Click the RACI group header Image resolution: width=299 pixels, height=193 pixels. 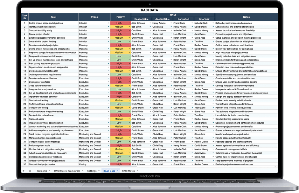click(173, 15)
